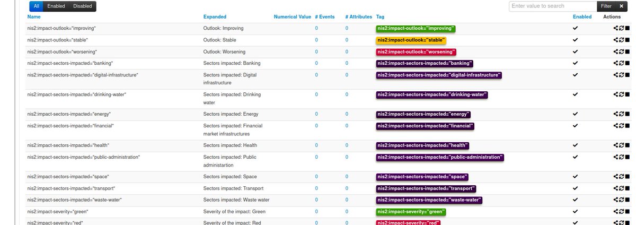Viewport: 636px width, 225px height.
Task: Open the sectors-impacted="digital-infrastructure" tag badge
Action: [439, 75]
